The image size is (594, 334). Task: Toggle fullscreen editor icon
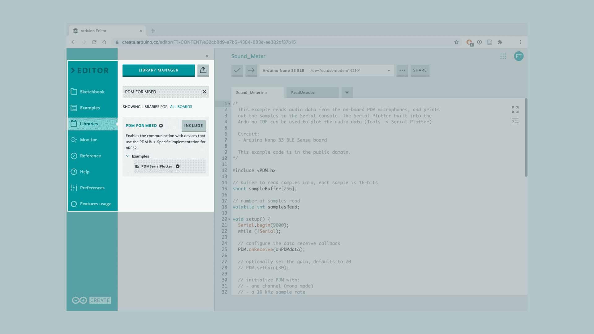point(515,109)
